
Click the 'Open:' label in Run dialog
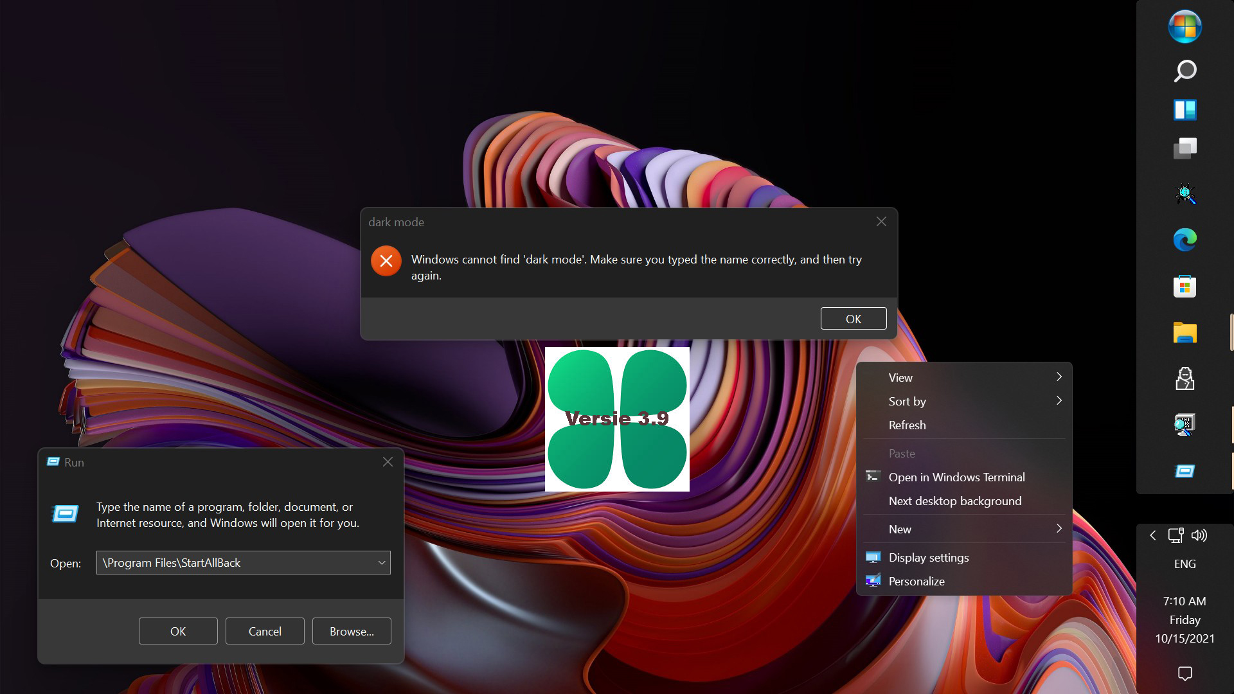tap(66, 563)
